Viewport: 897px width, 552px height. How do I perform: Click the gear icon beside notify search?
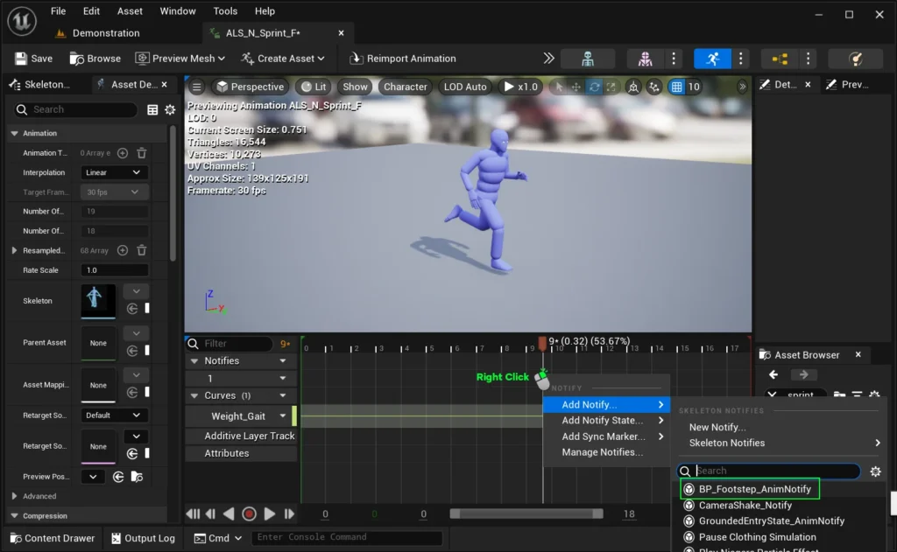click(x=874, y=472)
